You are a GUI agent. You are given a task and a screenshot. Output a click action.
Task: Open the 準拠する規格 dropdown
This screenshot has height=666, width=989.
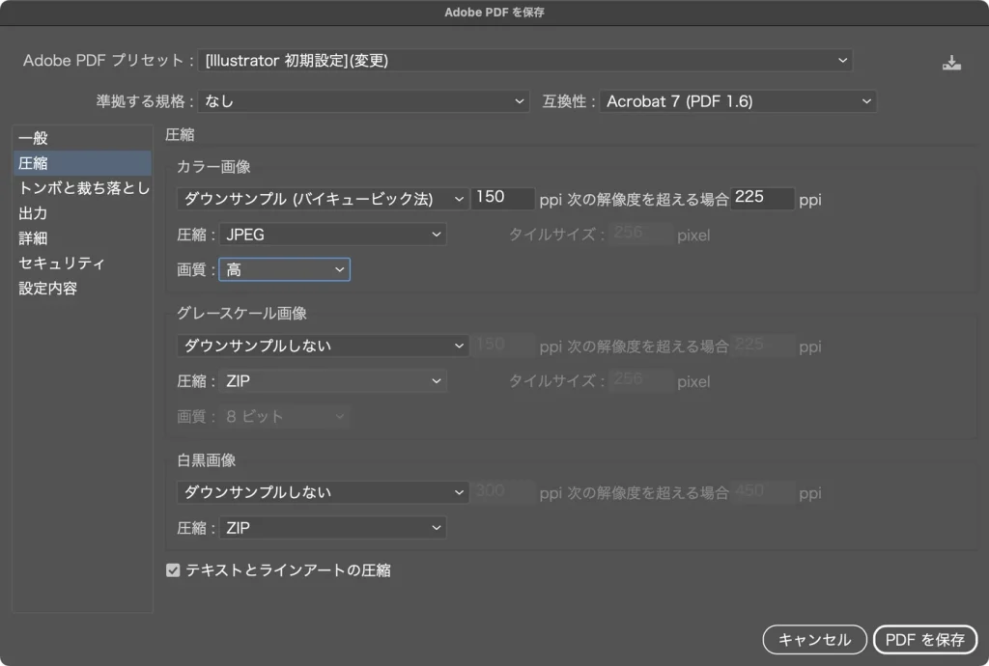363,100
